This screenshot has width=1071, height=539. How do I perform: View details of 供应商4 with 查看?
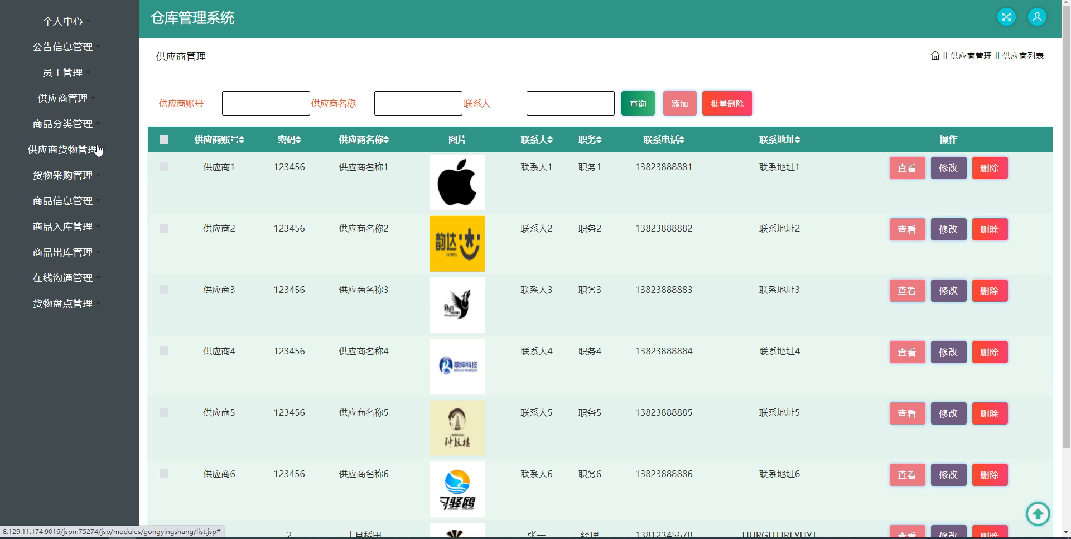pos(907,352)
